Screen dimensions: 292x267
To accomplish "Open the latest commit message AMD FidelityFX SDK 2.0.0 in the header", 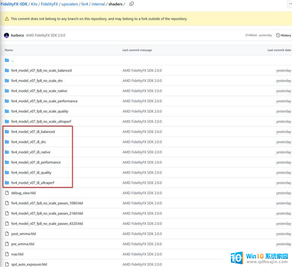I will pos(46,35).
